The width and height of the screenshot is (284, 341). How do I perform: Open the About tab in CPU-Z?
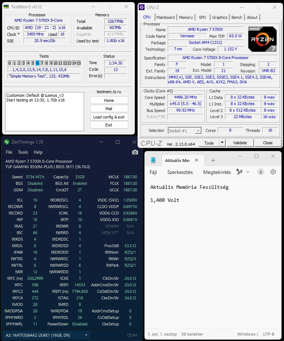click(252, 17)
